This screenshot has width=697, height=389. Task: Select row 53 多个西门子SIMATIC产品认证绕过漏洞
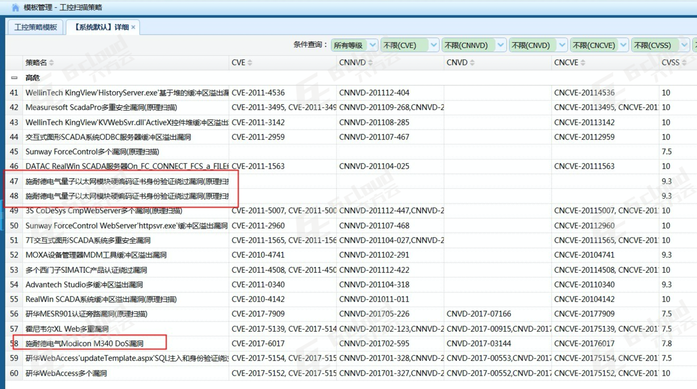tap(351, 270)
